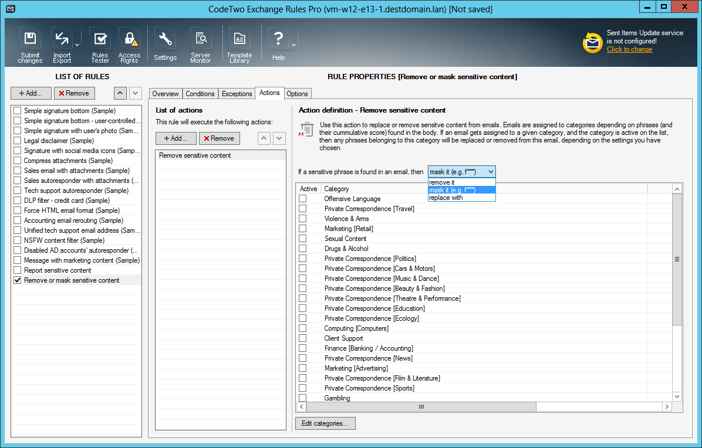Activate the Sexual Content category checkbox
This screenshot has height=448, width=702.
pos(303,238)
